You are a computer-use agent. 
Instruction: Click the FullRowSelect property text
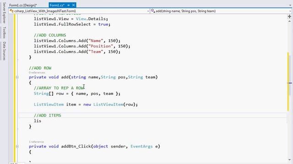coord(75,24)
